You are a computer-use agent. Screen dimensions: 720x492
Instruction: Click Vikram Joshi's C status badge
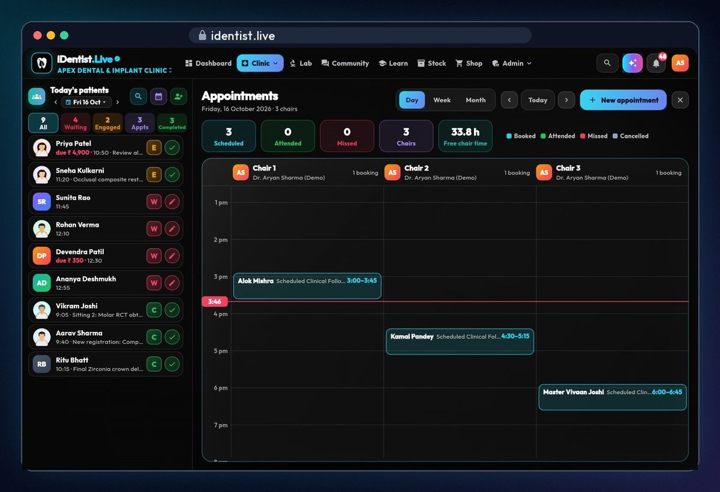tap(154, 310)
